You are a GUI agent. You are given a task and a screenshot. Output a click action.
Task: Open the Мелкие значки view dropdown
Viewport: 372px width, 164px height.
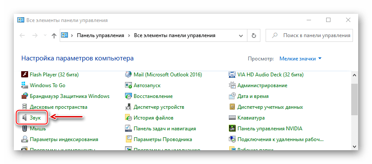tap(300, 59)
